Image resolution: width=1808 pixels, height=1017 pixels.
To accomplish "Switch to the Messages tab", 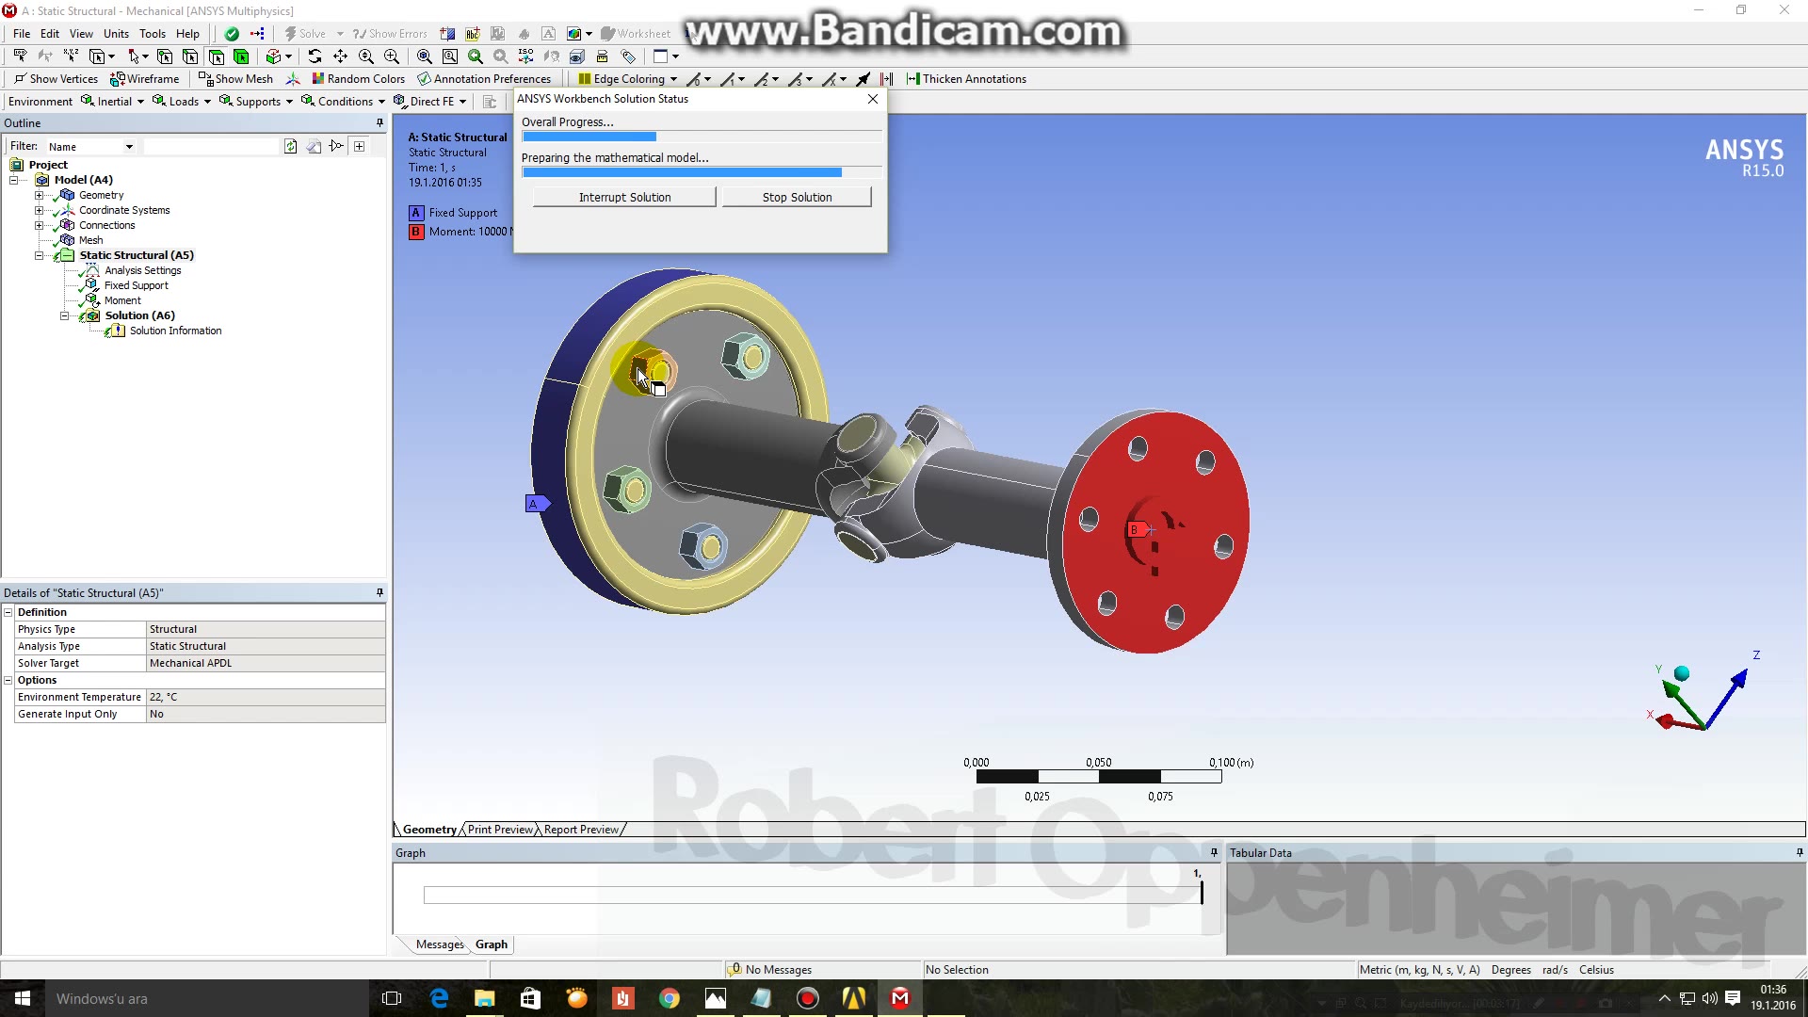I will [440, 944].
